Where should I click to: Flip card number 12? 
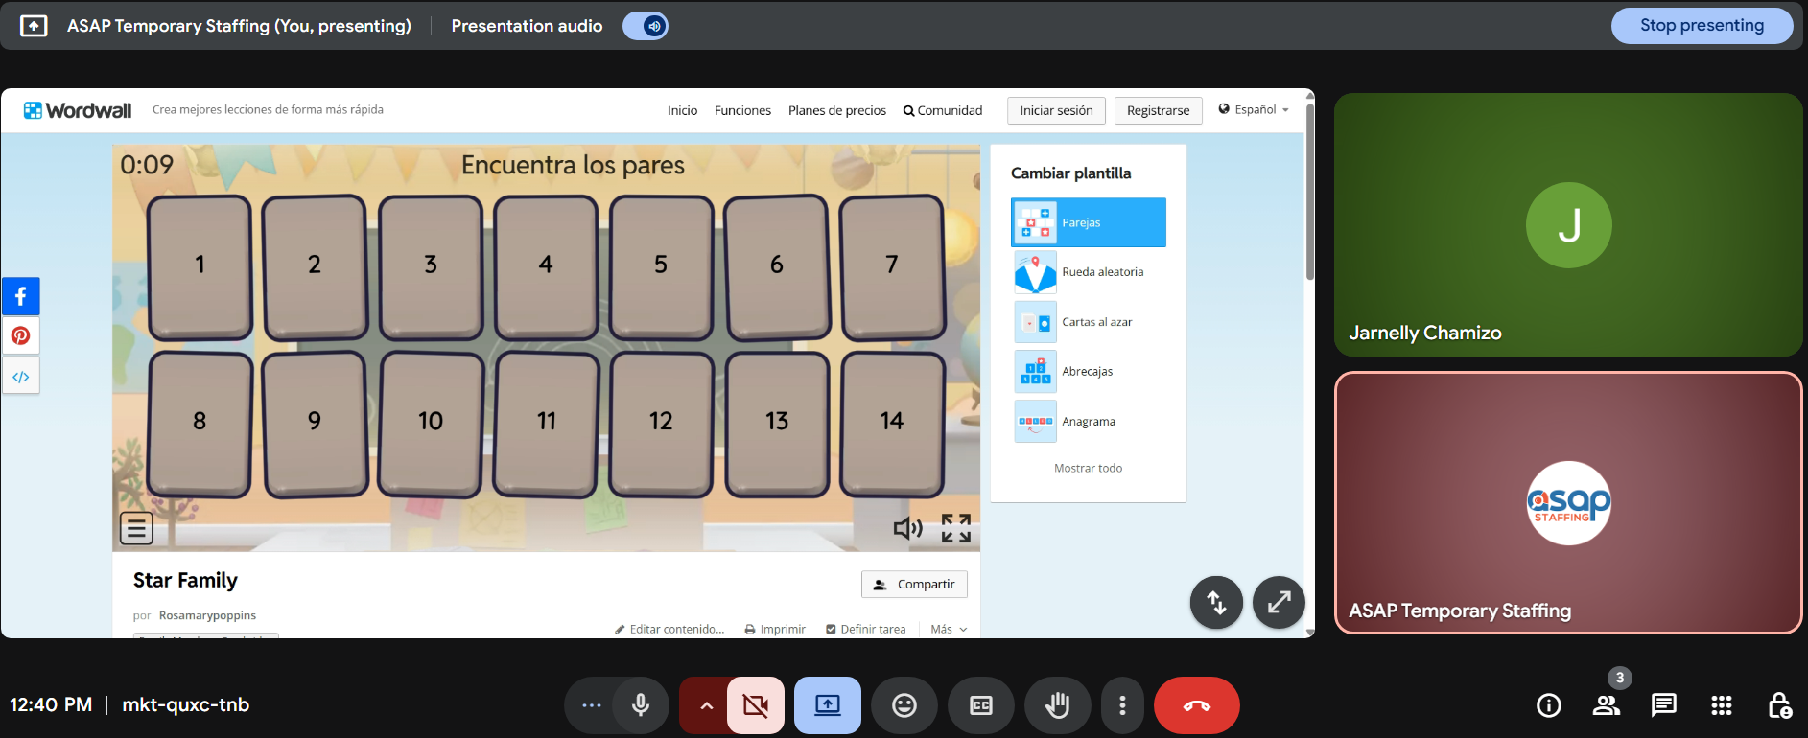(x=661, y=422)
